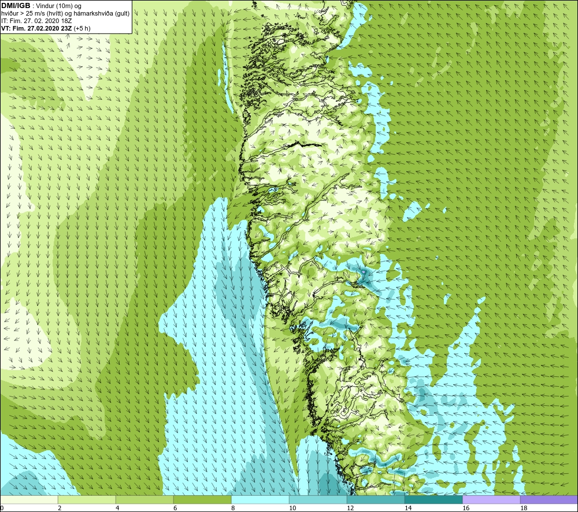Viewport: 578px width, 512px height.
Task: Click the "Vindur (10m) og" label
Action: click(x=59, y=6)
